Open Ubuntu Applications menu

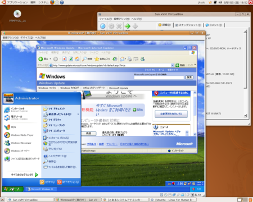tap(17, 2)
